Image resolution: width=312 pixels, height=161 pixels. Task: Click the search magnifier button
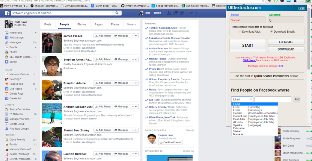117,13
